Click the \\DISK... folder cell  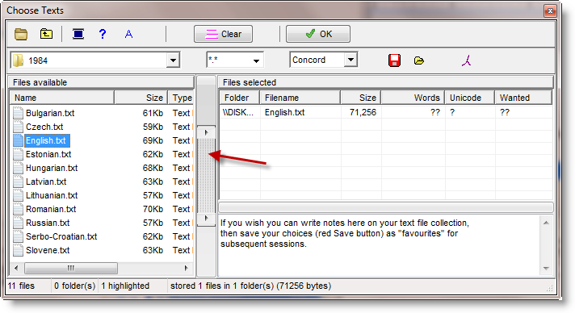pos(238,112)
